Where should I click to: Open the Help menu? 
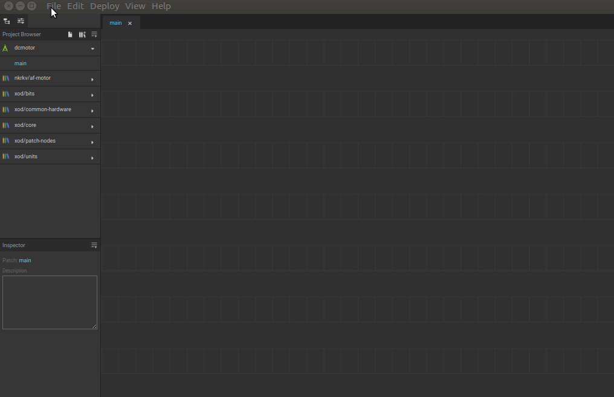pyautogui.click(x=161, y=6)
